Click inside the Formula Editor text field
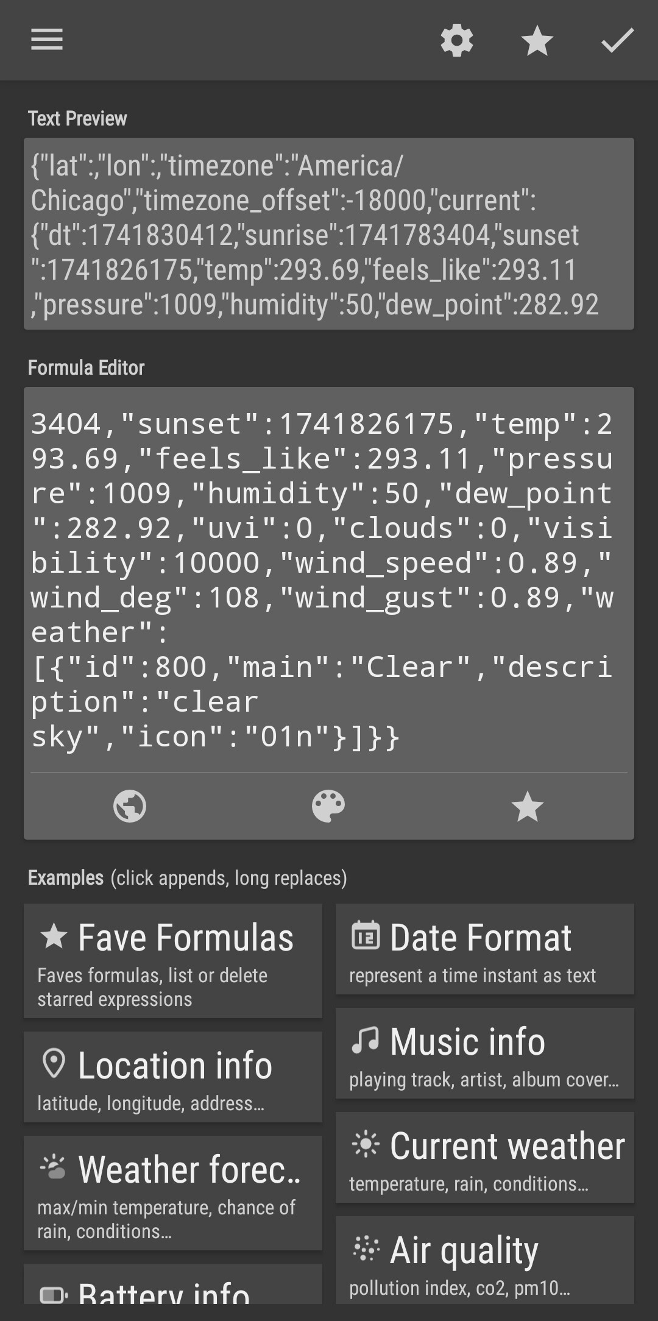 329,580
